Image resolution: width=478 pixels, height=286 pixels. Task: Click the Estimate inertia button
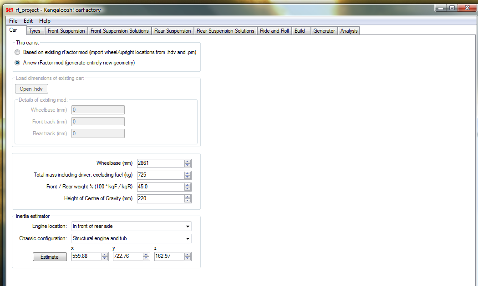(50, 257)
